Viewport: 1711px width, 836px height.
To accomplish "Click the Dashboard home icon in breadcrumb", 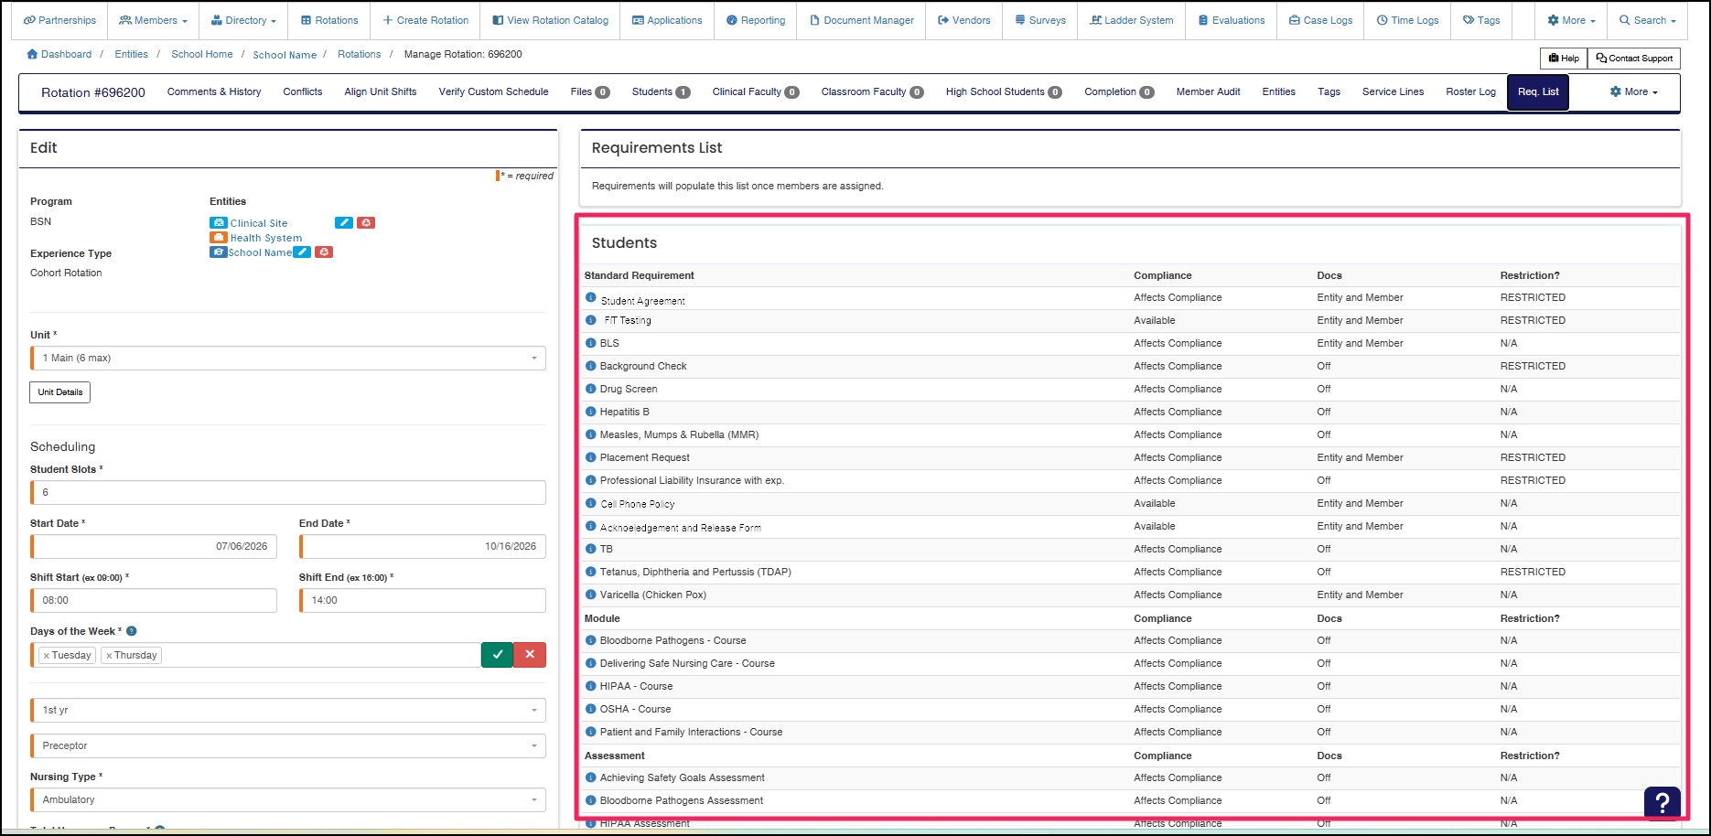I will click(33, 54).
